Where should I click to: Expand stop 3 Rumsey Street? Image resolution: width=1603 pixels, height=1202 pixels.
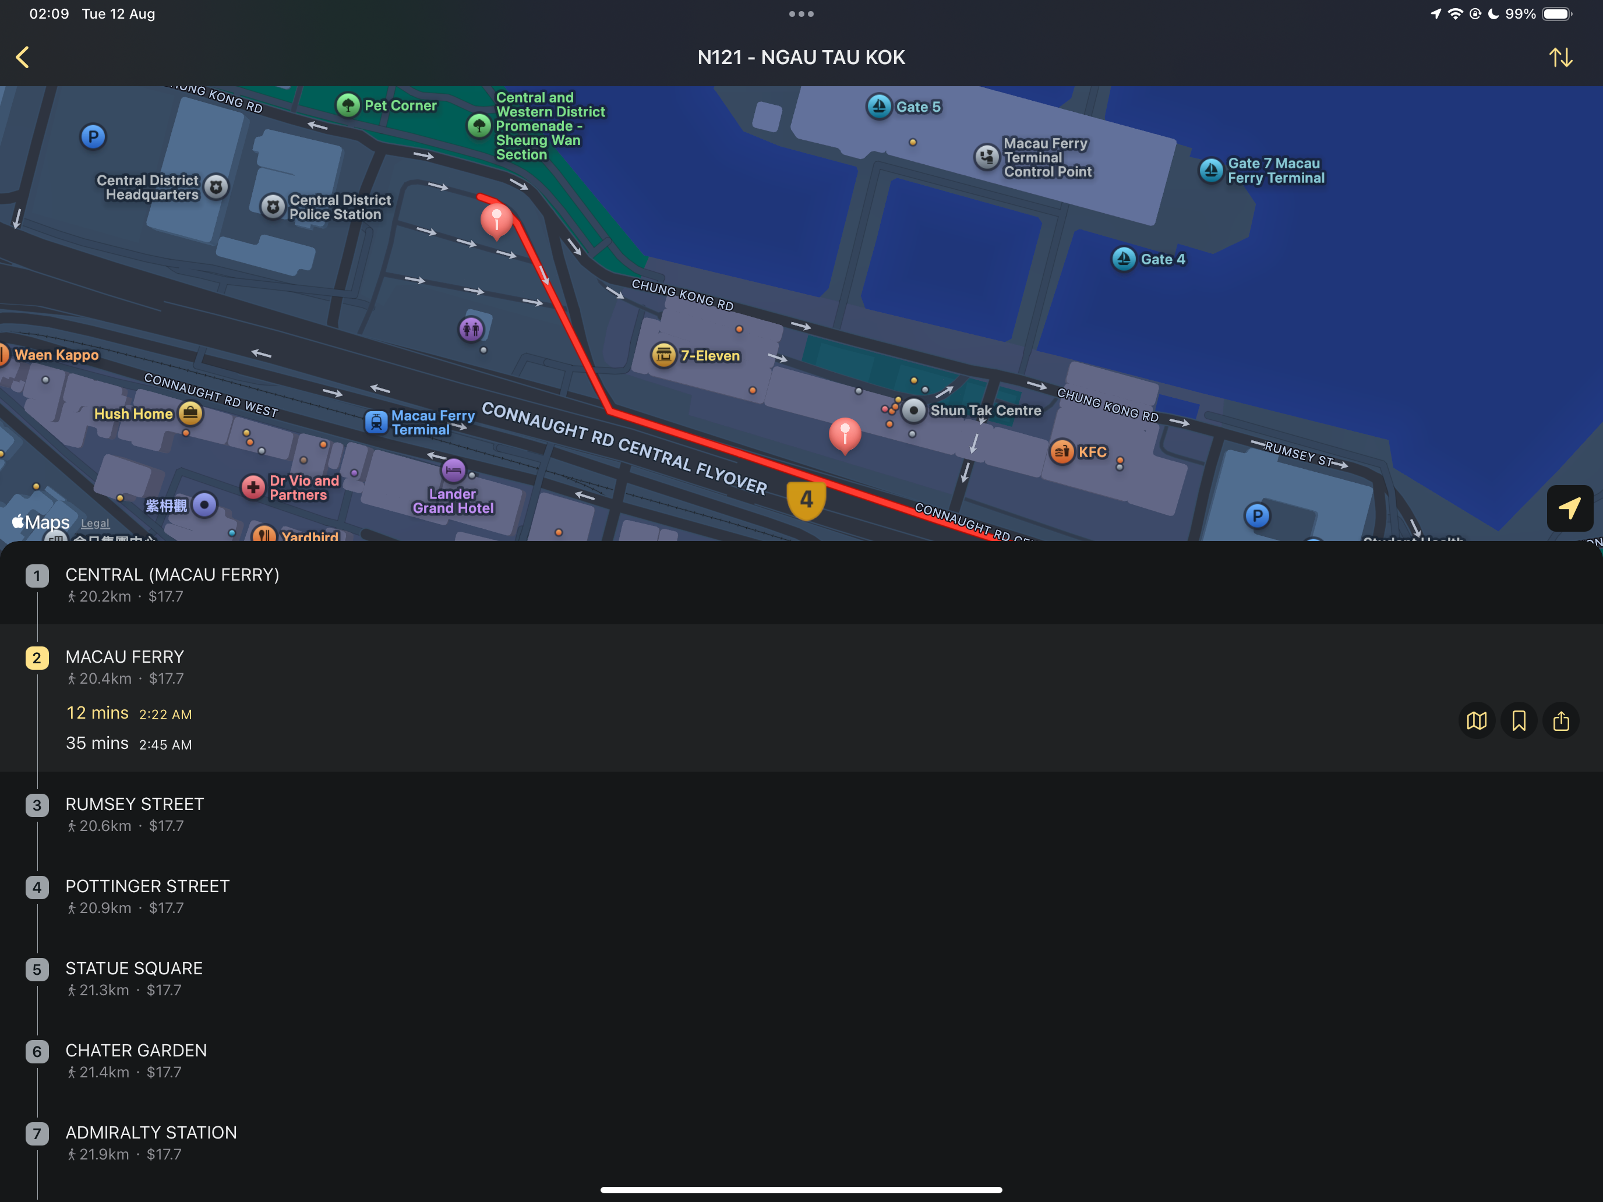(801, 814)
